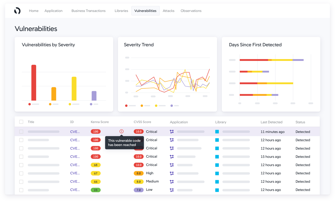Toggle the select-all checkbox in the table header
This screenshot has width=335, height=201.
(21, 122)
